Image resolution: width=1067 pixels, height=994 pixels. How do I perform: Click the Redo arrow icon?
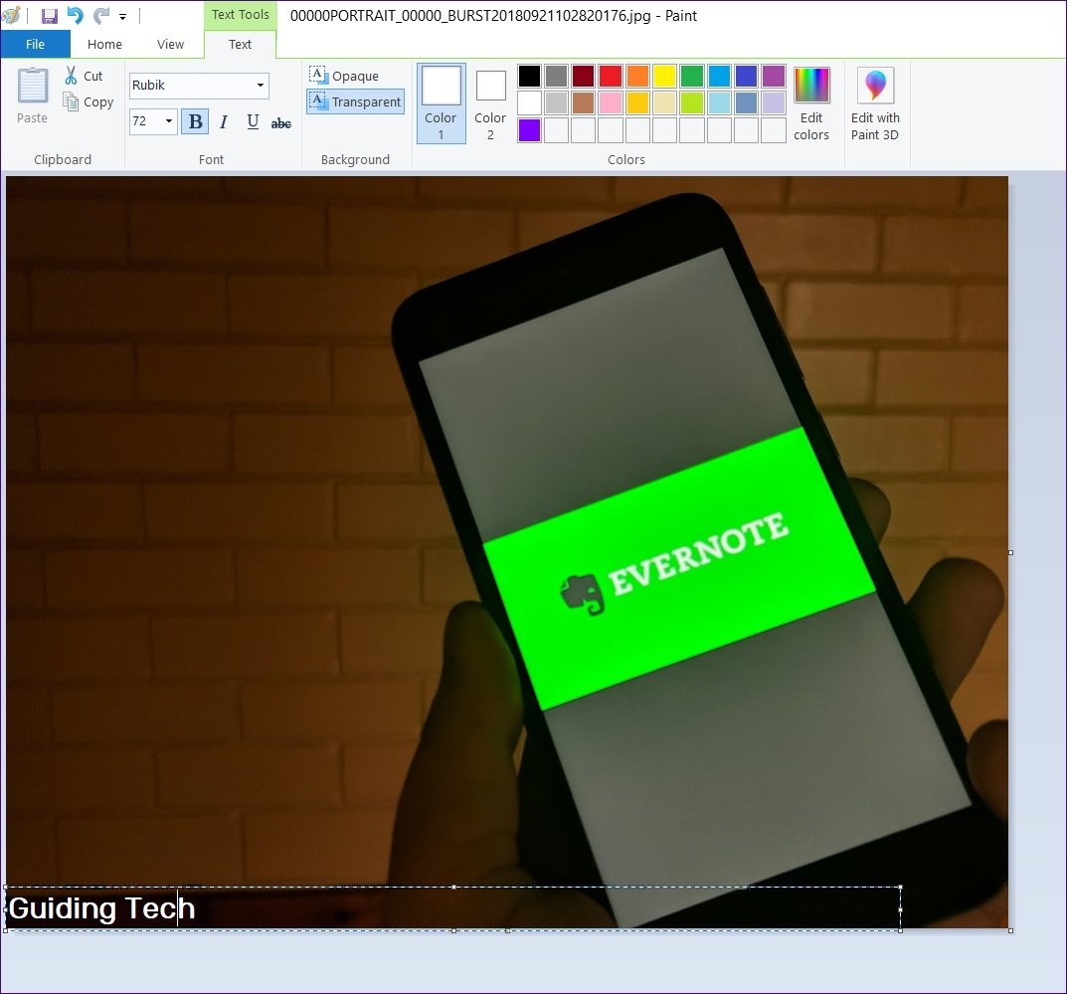point(100,16)
